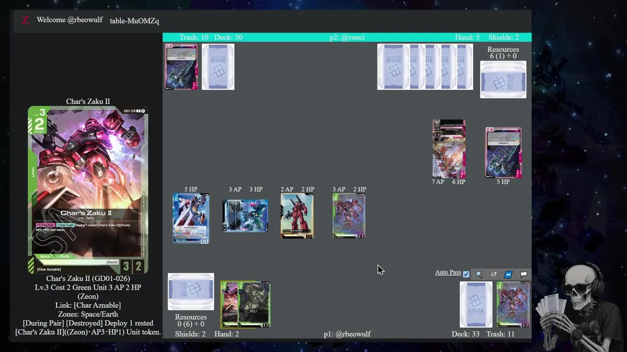Screen dimensions: 627x352
Task: Select the blue unit card with 5 HP
Action: pos(191,218)
